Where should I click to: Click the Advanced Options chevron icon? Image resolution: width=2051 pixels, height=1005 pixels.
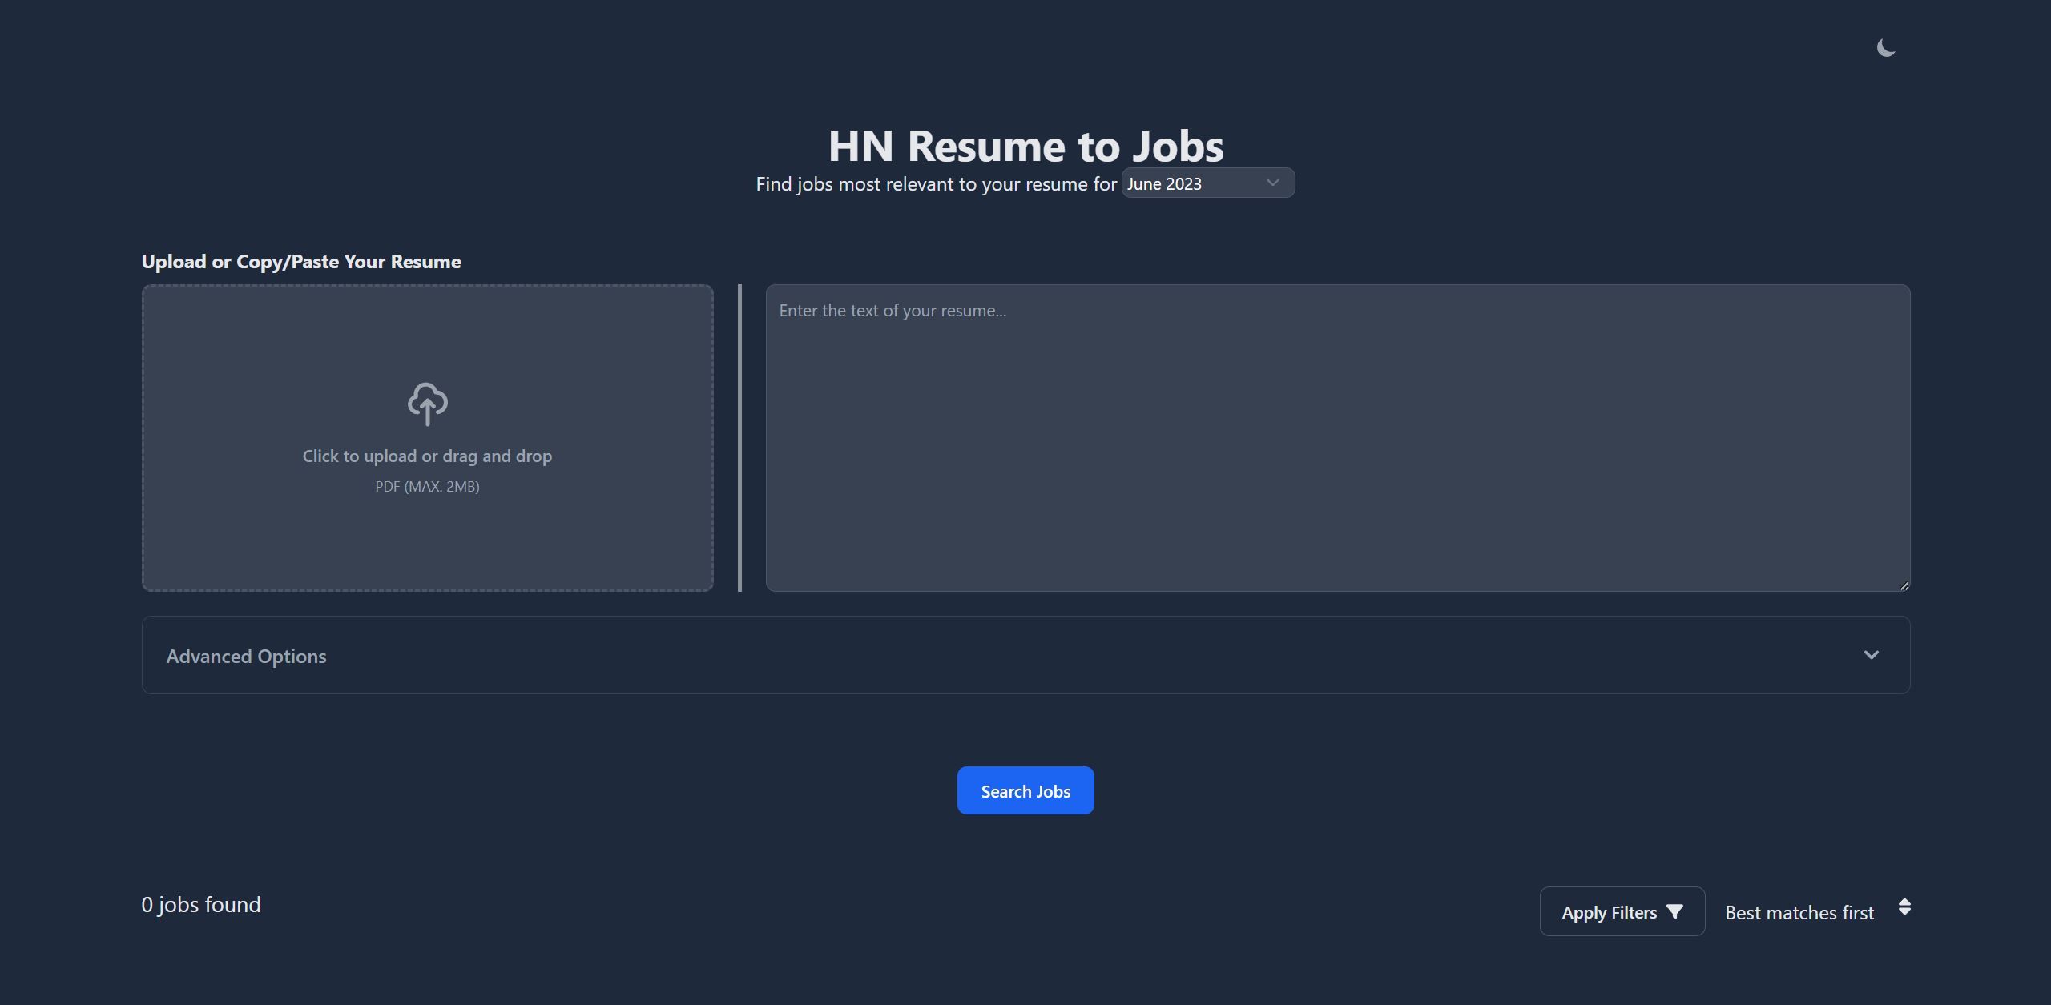point(1871,653)
